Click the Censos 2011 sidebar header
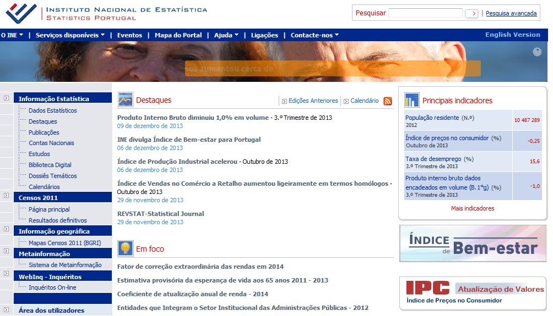 tap(63, 197)
